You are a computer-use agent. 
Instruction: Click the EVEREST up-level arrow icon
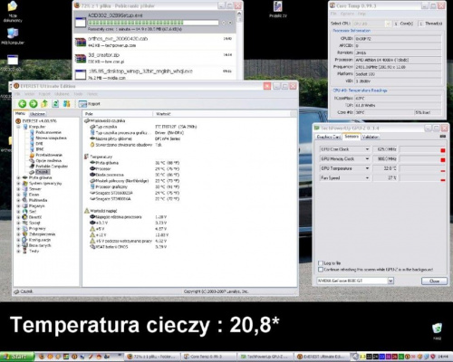44,104
